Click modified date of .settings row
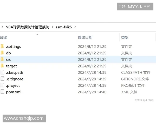 (x=92, y=47)
